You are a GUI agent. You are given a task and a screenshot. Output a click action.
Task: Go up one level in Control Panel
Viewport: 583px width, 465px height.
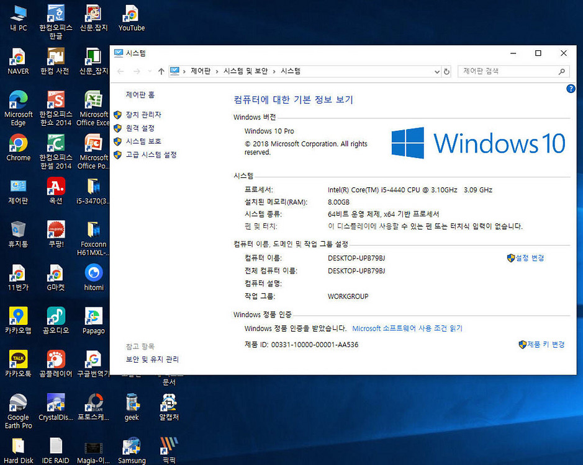(x=161, y=71)
